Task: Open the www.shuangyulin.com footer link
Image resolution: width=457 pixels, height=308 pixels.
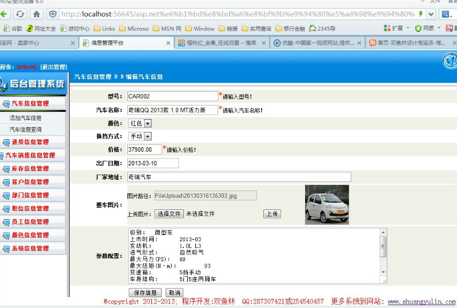Action: click(422, 302)
